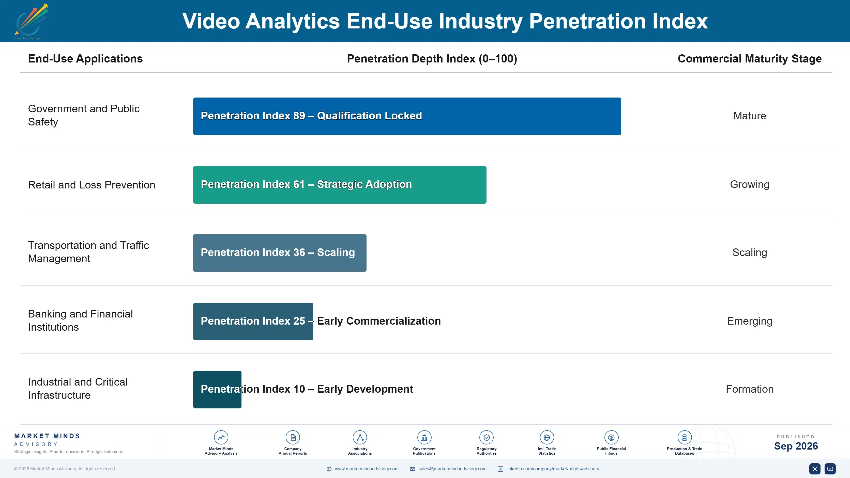Click 'Industrial and Critical Infrastructure' label
This screenshot has width=850, height=478.
[78, 388]
